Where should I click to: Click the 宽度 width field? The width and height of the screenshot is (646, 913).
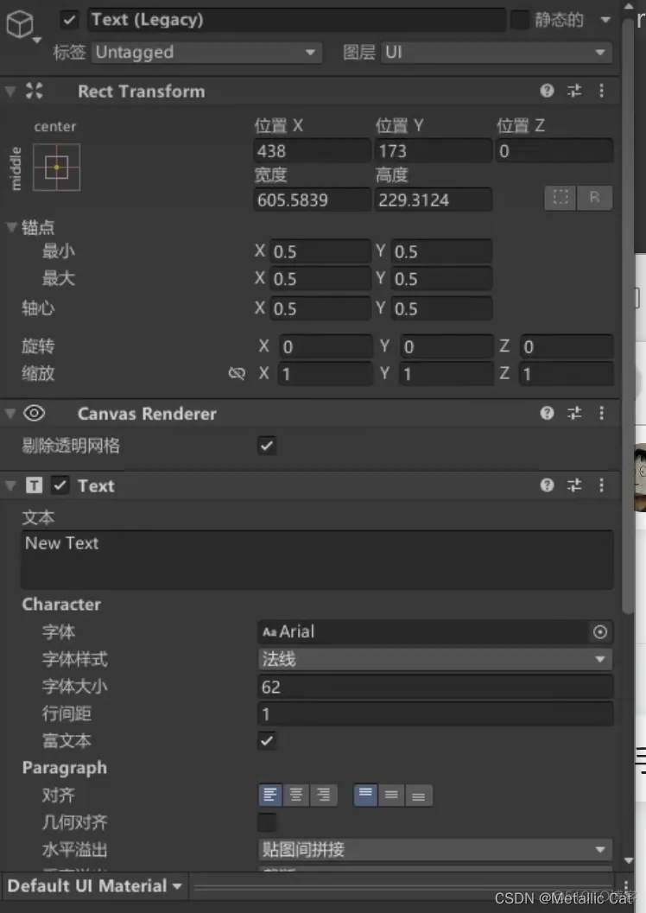point(313,200)
